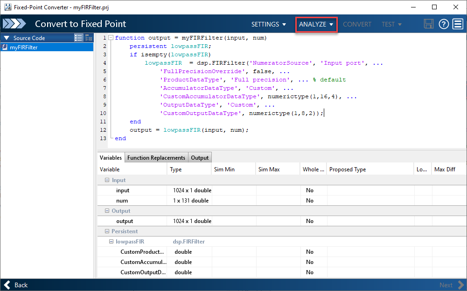The image size is (467, 291).
Task: Open the hamburger menu icon in header
Action: (x=458, y=24)
